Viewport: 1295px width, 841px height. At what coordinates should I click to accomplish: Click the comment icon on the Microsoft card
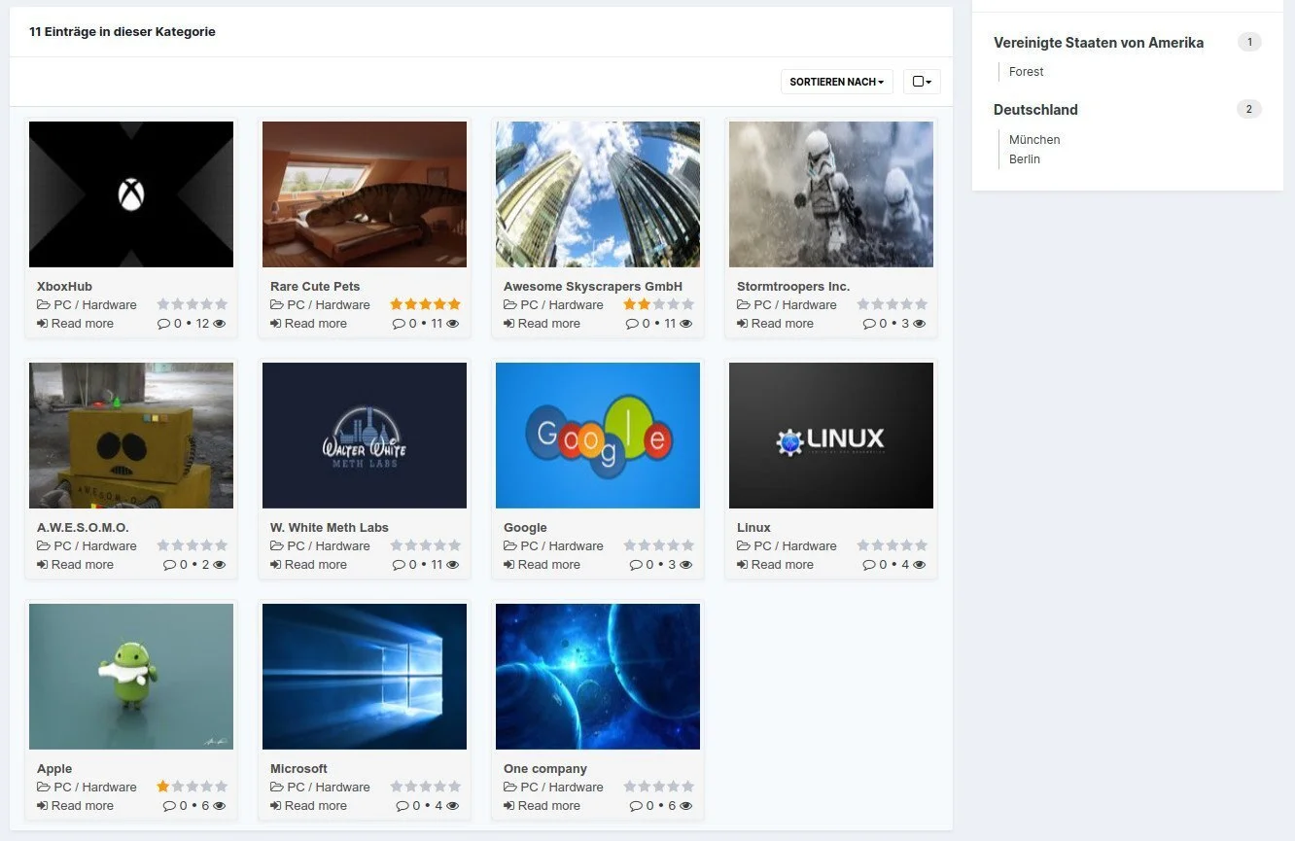tap(402, 806)
